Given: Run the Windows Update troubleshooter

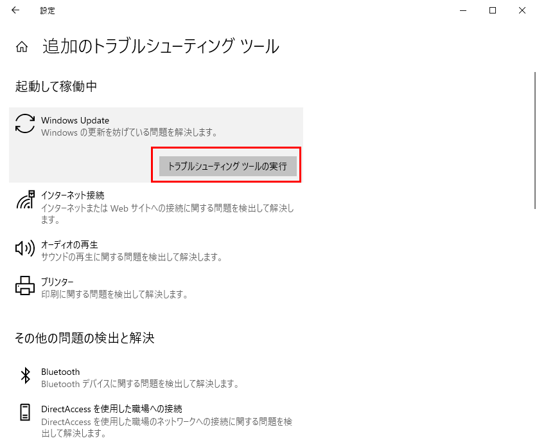Looking at the screenshot, I should (226, 166).
